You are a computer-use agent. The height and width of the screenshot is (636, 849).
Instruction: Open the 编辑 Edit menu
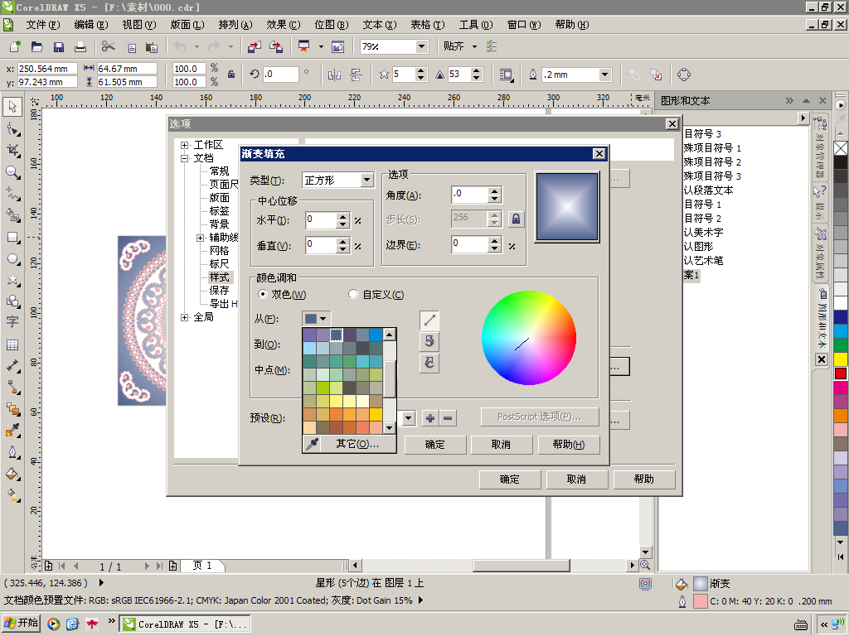91,25
